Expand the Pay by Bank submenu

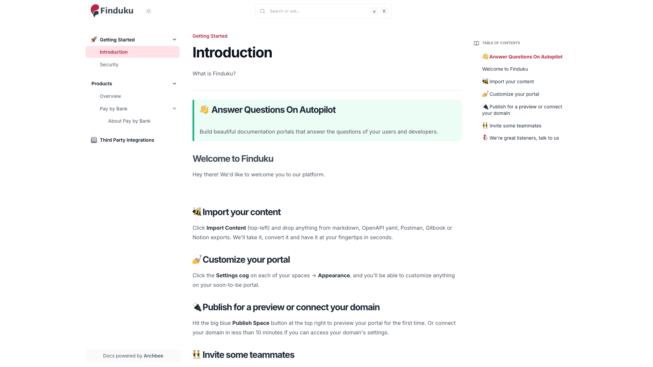coord(174,108)
